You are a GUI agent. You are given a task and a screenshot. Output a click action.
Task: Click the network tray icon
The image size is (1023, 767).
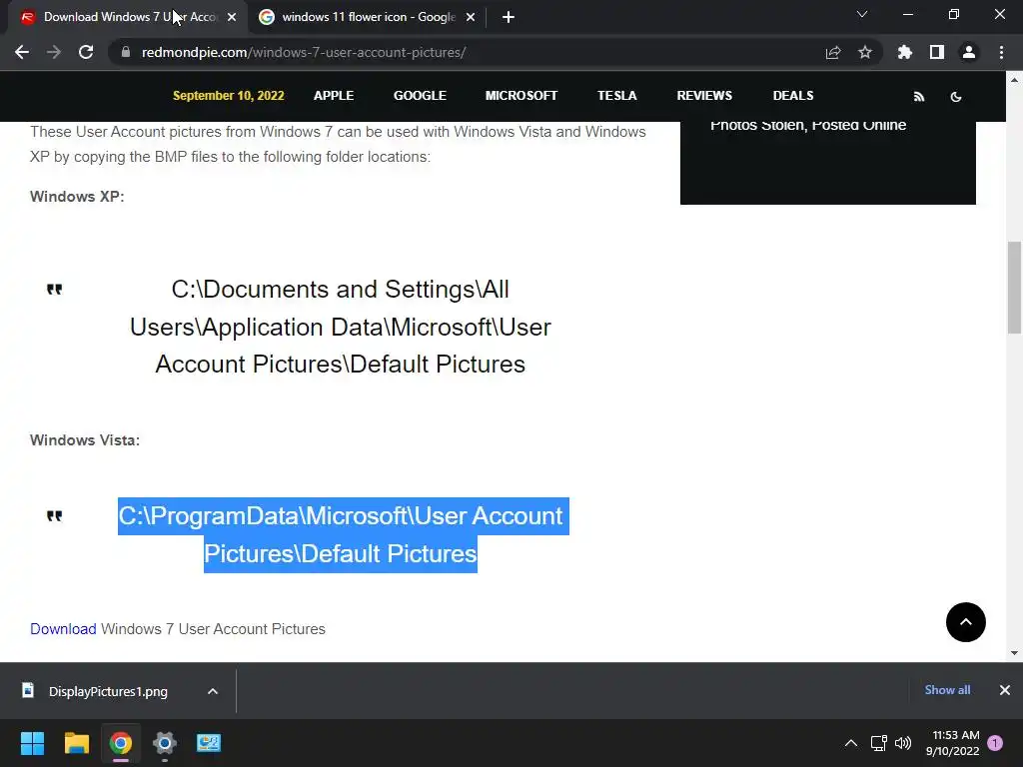[878, 743]
